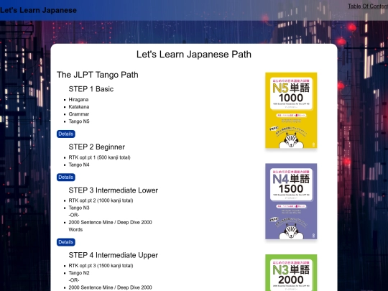Select the Tango N5 list item
Image resolution: width=388 pixels, height=291 pixels.
(79, 121)
